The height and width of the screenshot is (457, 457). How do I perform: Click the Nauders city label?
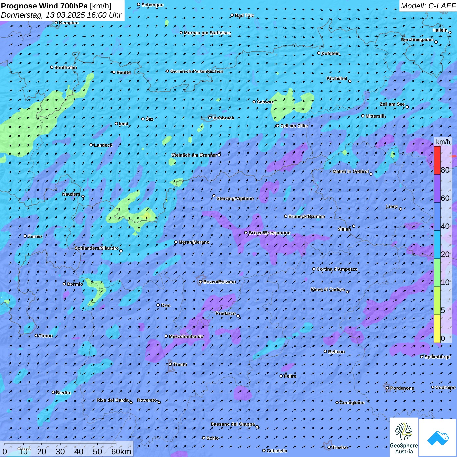(71, 194)
